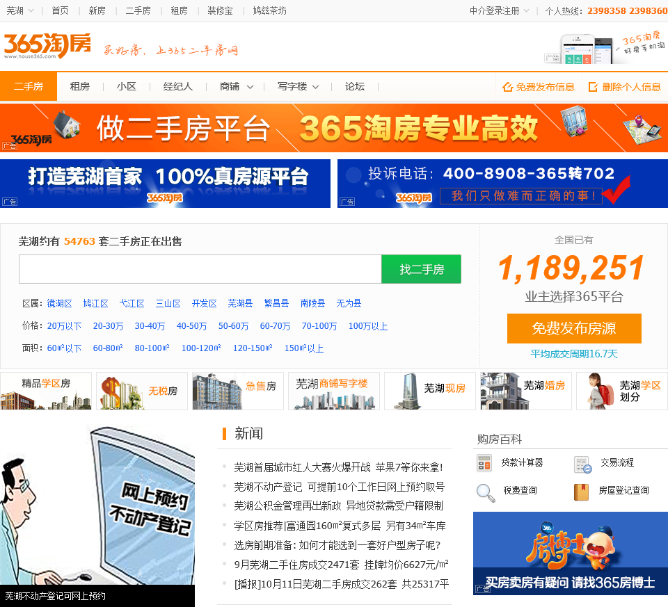Screen dimensions: 668x607
Task: Open the 交易流程 document icon
Action: click(x=583, y=464)
